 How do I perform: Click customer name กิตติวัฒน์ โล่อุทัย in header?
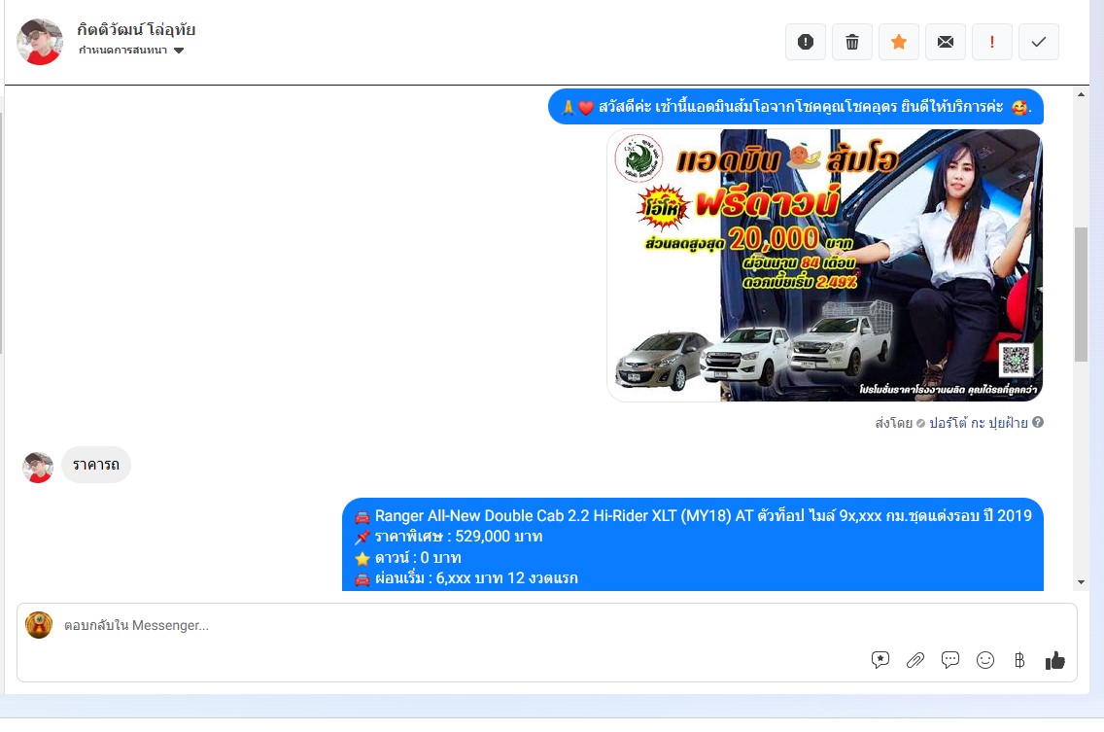[x=136, y=29]
